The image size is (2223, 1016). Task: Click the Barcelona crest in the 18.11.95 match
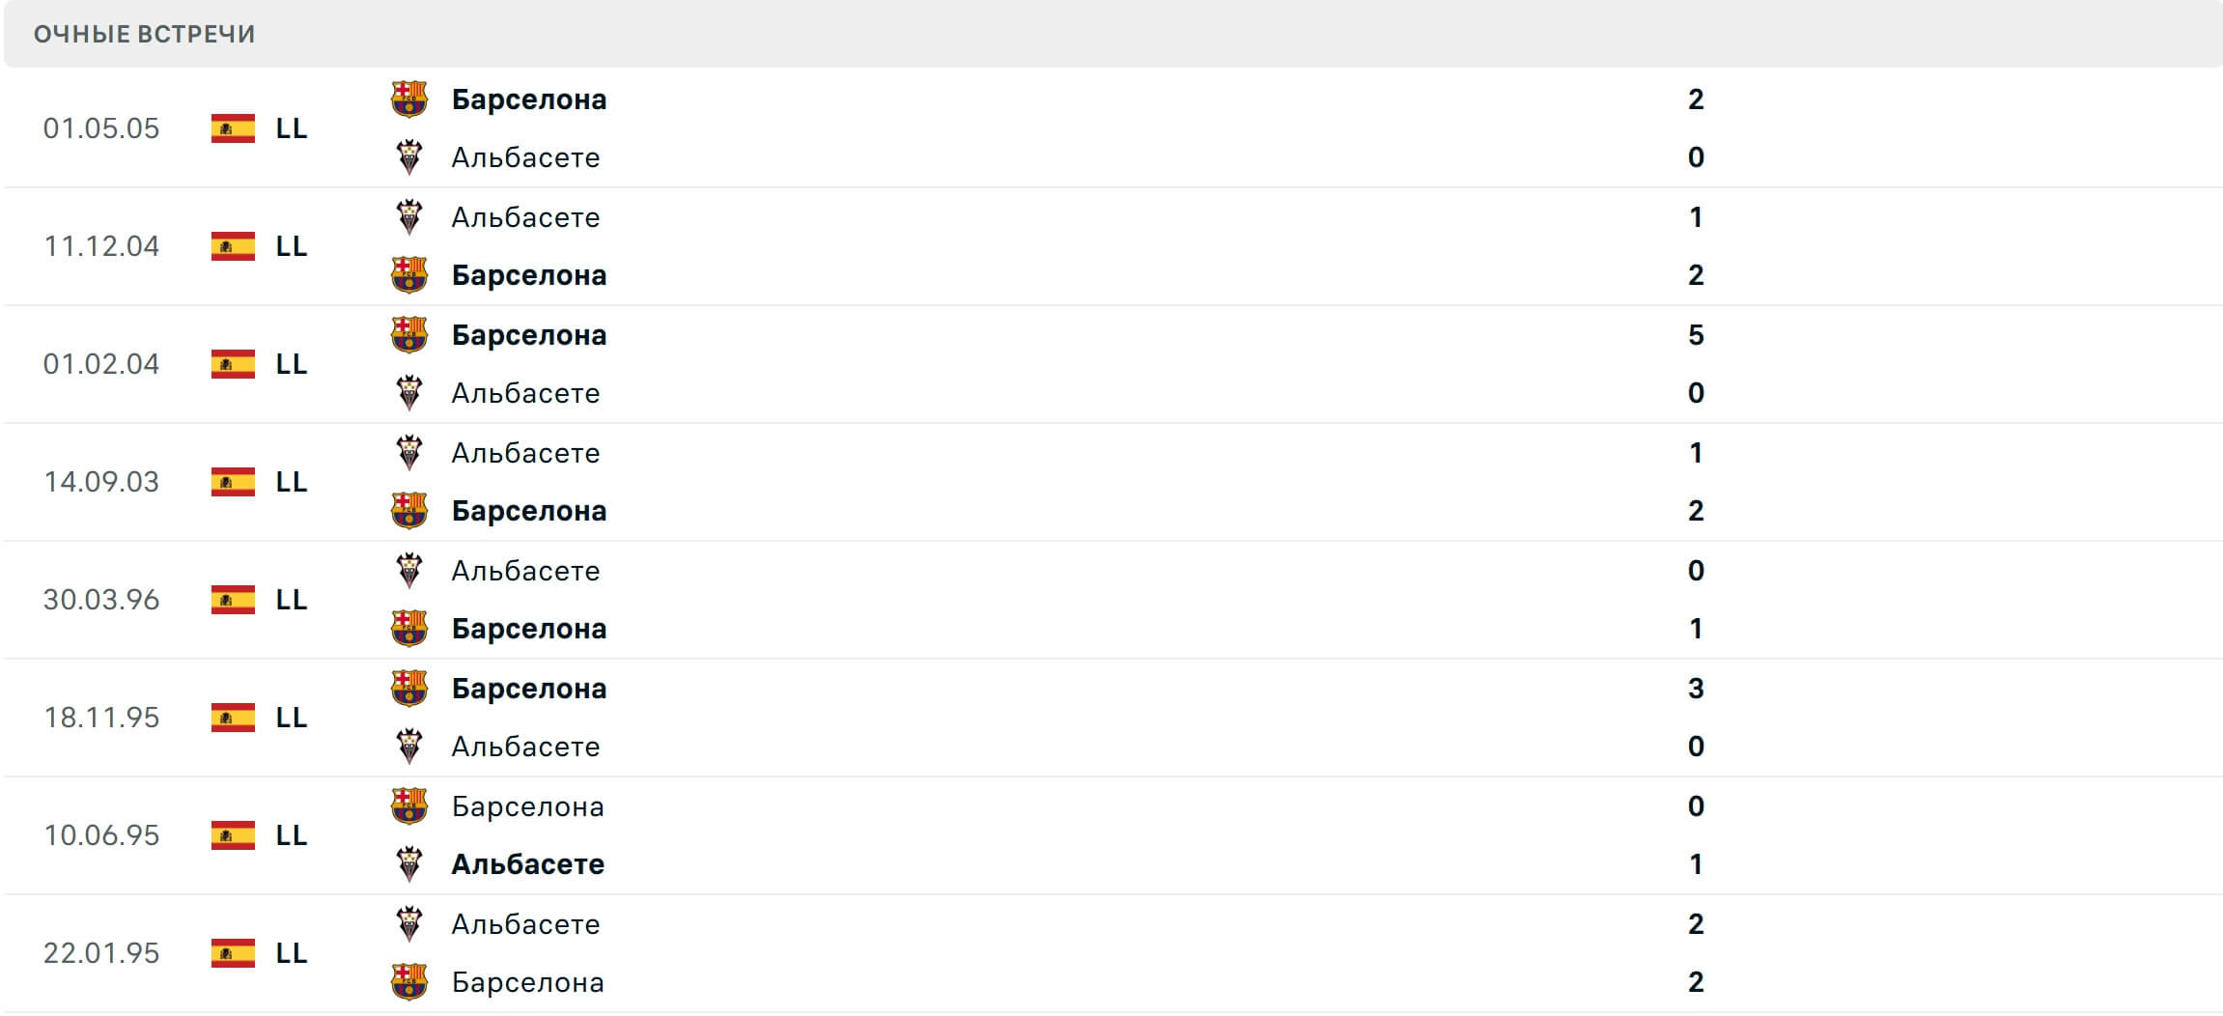tap(409, 689)
